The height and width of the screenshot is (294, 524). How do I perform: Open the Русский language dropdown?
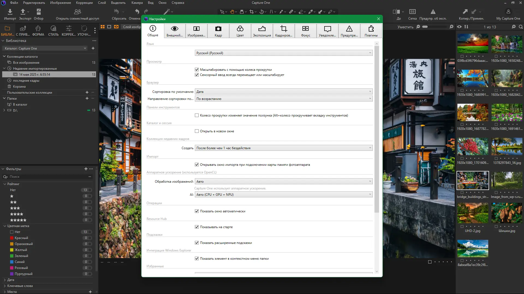(x=284, y=53)
